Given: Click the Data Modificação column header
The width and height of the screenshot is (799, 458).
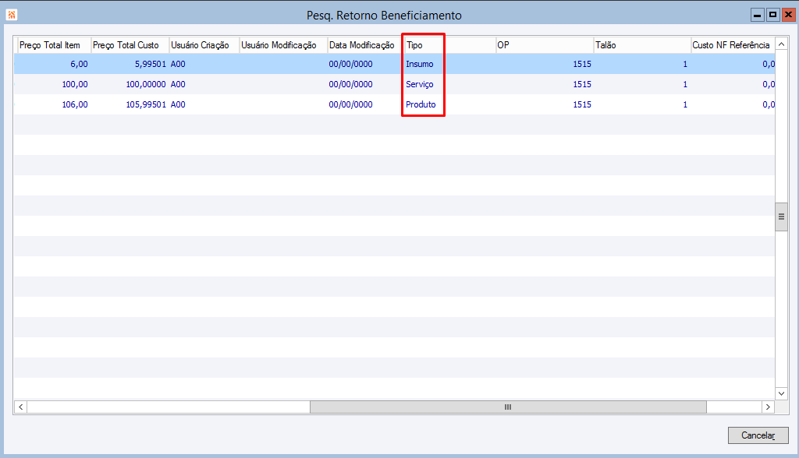Looking at the screenshot, I should click(x=365, y=44).
